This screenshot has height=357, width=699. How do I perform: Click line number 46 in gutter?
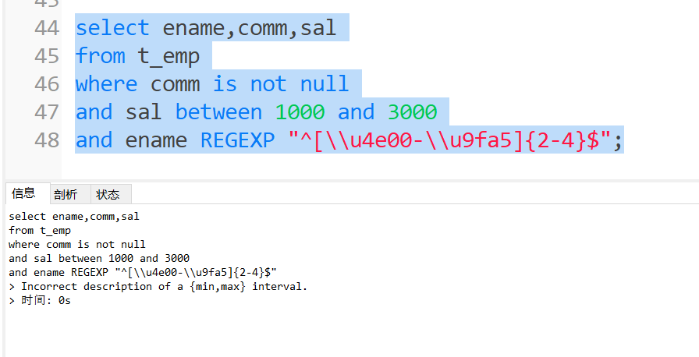click(x=47, y=84)
